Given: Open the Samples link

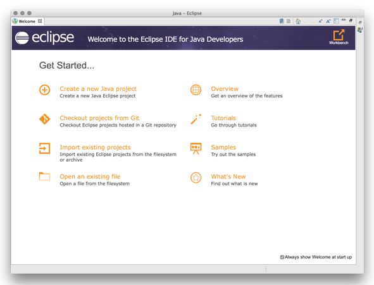Looking at the screenshot, I should [x=223, y=147].
